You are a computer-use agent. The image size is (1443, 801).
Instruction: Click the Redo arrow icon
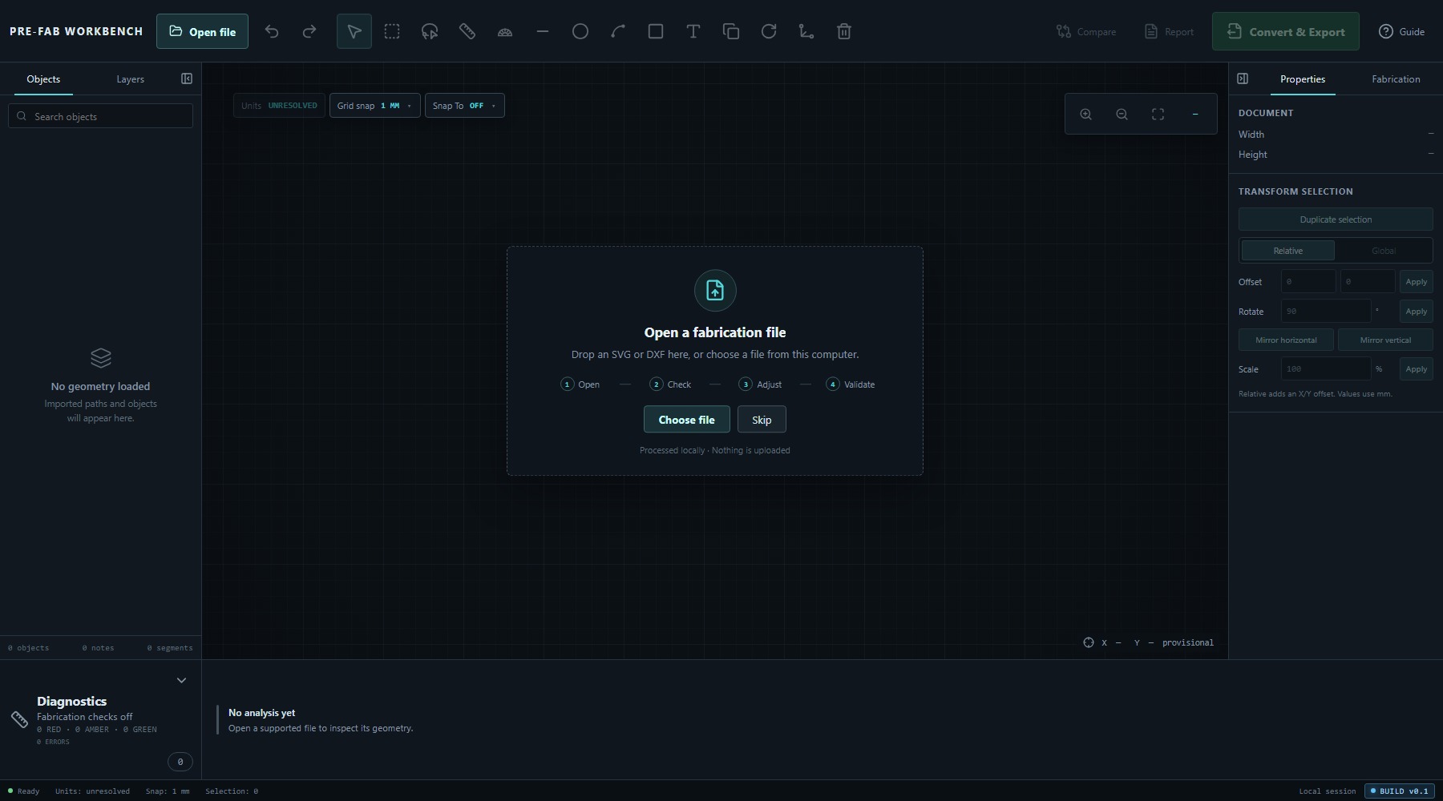(309, 31)
